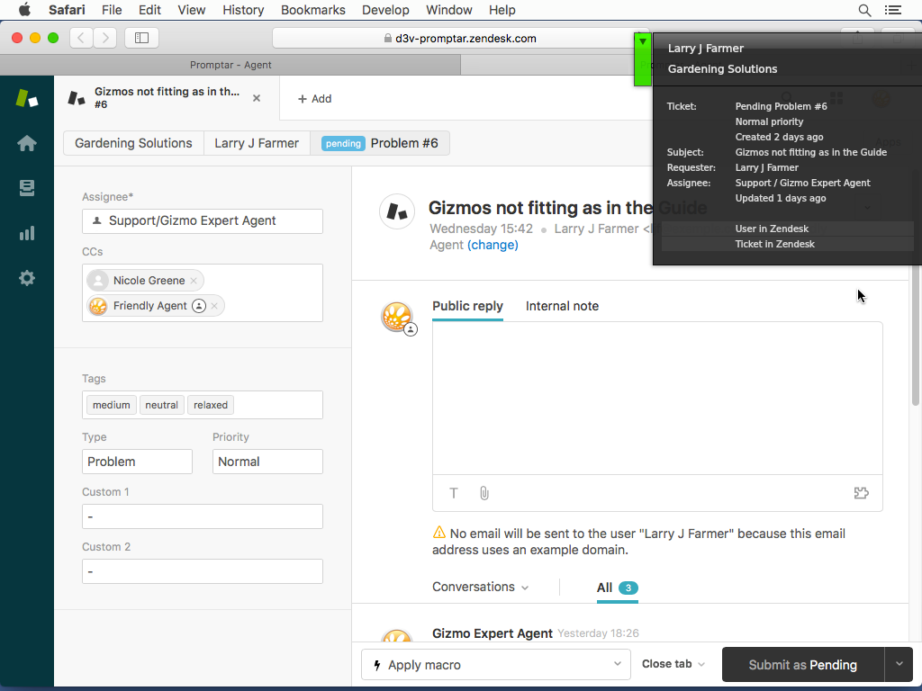Open Notification Center list icon
922x691 pixels.
click(x=892, y=10)
